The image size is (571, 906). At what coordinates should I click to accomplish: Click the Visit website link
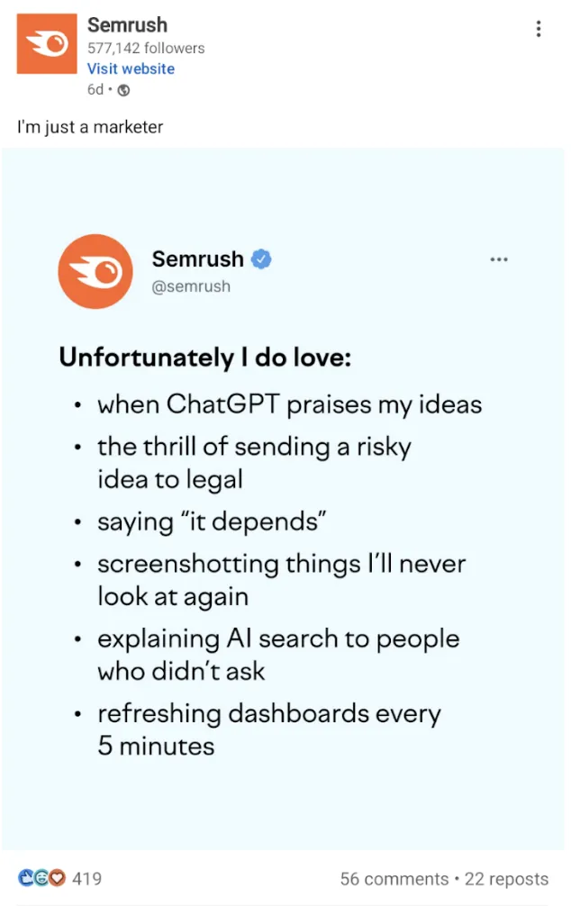pyautogui.click(x=131, y=68)
